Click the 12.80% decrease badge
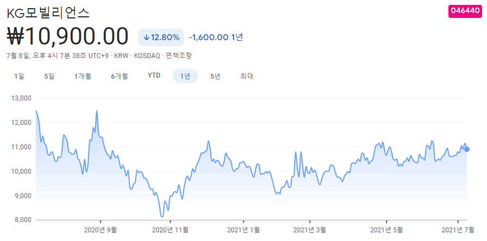The image size is (487, 241). (x=161, y=37)
